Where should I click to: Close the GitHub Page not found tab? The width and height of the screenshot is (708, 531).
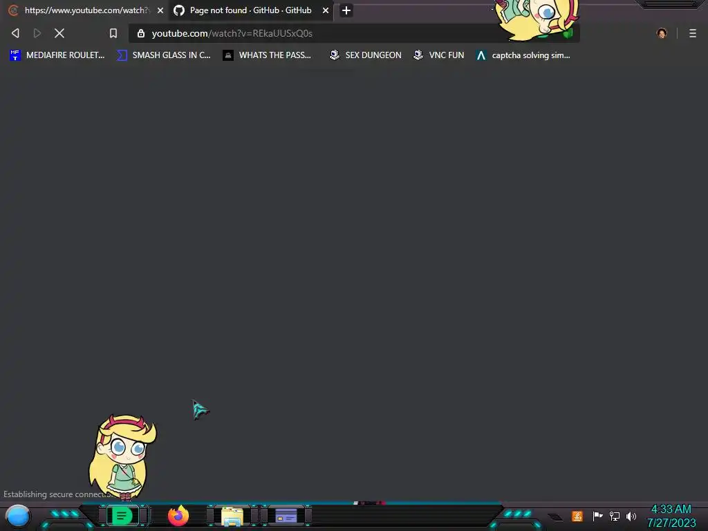(x=326, y=10)
